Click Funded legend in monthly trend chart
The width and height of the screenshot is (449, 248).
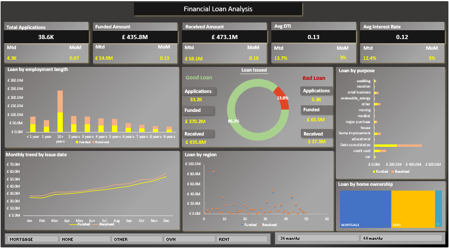pos(79,224)
